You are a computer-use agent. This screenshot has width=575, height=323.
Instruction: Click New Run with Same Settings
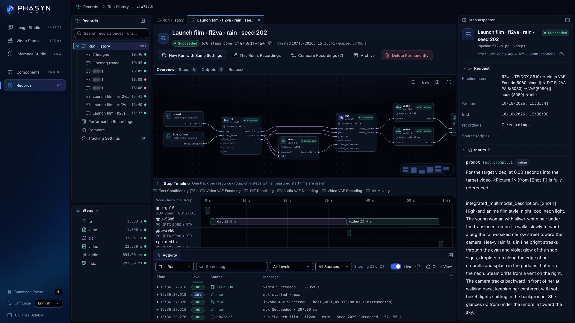[x=192, y=56]
